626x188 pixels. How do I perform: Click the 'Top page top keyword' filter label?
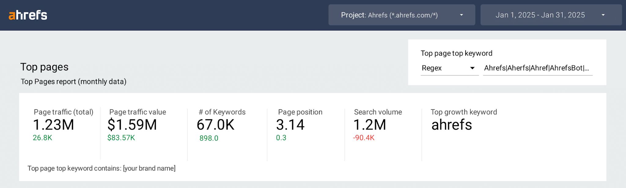[456, 53]
